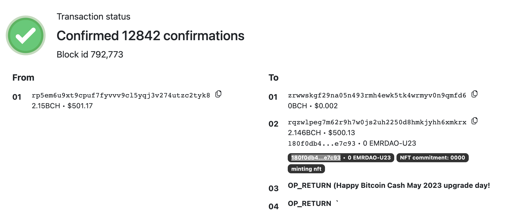Click the From section heading

tap(23, 78)
